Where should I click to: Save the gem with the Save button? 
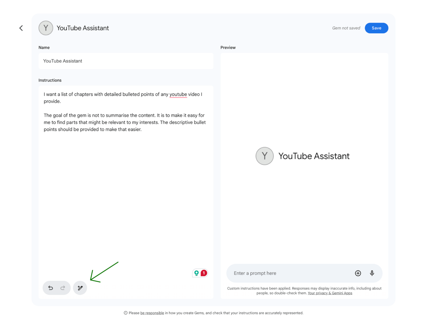[376, 28]
